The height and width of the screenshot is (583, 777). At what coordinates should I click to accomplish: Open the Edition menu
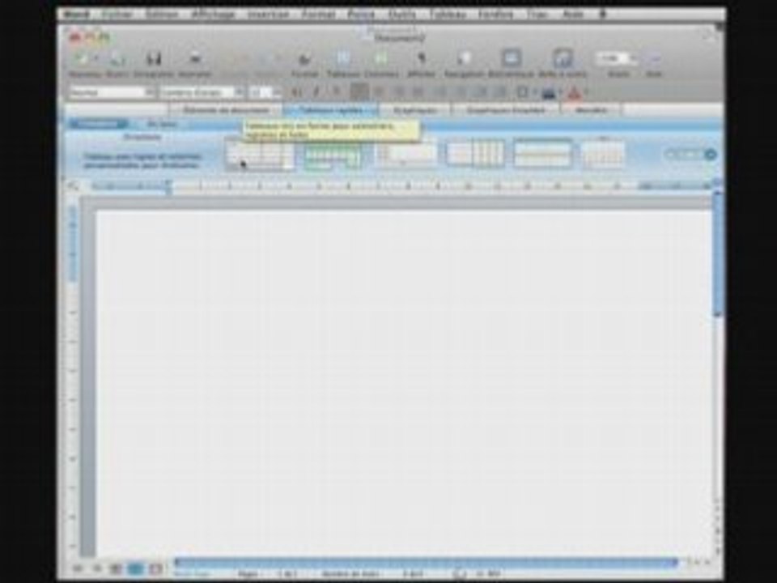(162, 15)
